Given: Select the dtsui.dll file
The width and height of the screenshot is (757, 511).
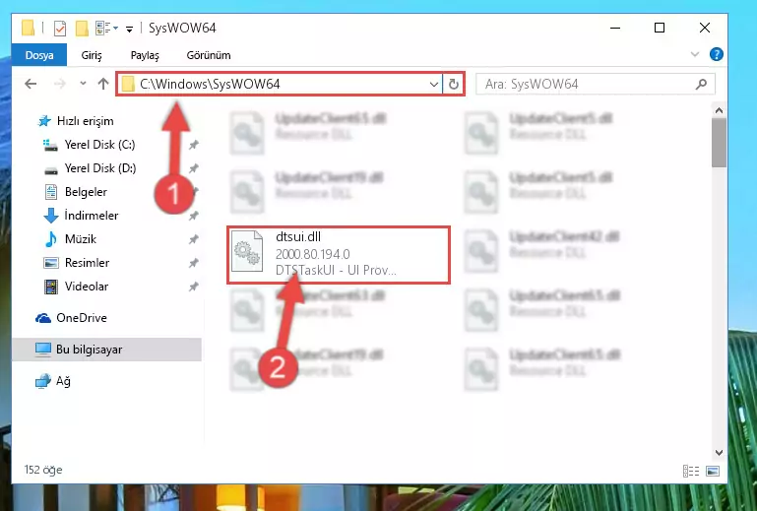Looking at the screenshot, I should click(339, 255).
